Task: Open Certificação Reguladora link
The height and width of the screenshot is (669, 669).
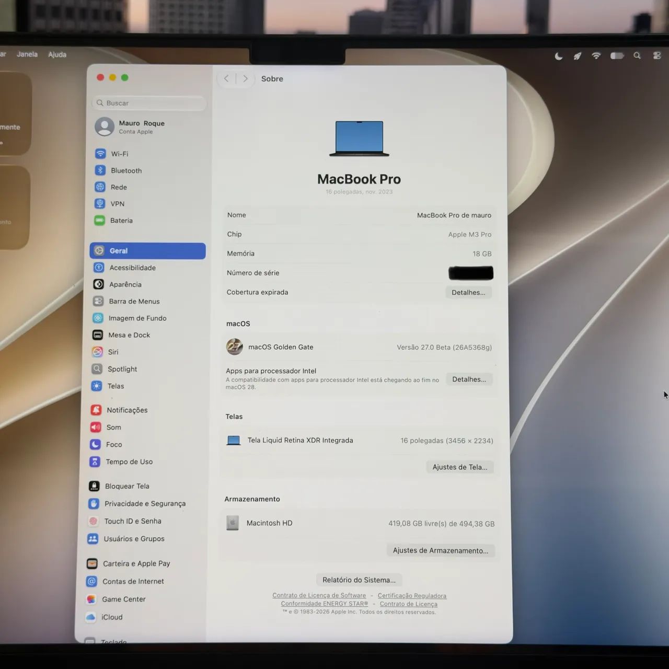Action: [412, 596]
